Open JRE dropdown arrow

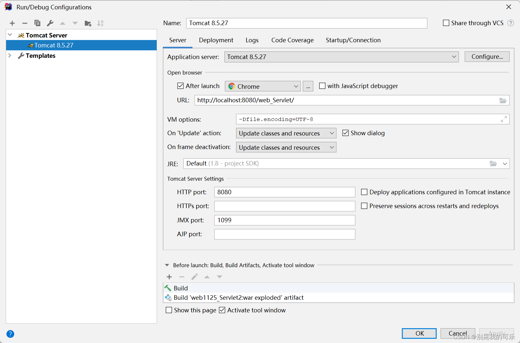[505, 164]
